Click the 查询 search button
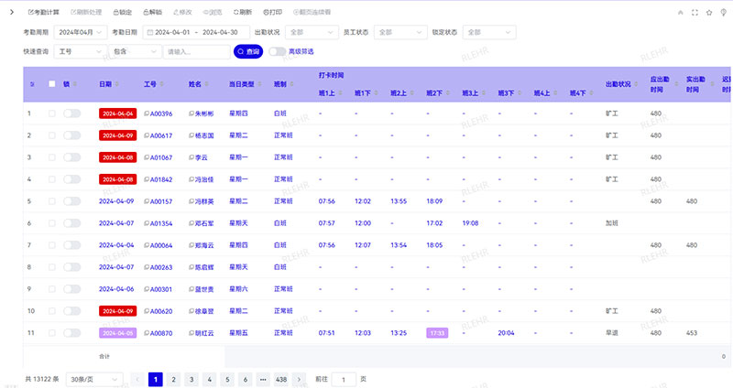This screenshot has height=388, width=733. (x=248, y=51)
